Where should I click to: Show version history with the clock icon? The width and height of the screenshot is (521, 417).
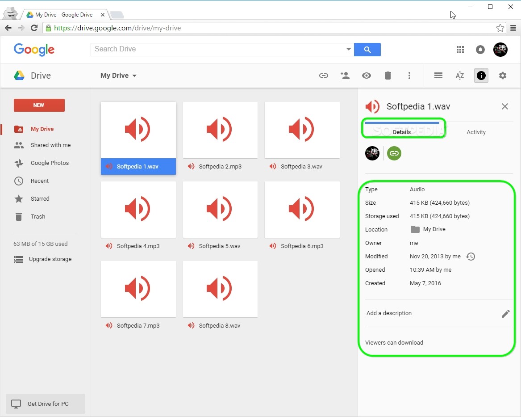click(x=470, y=256)
